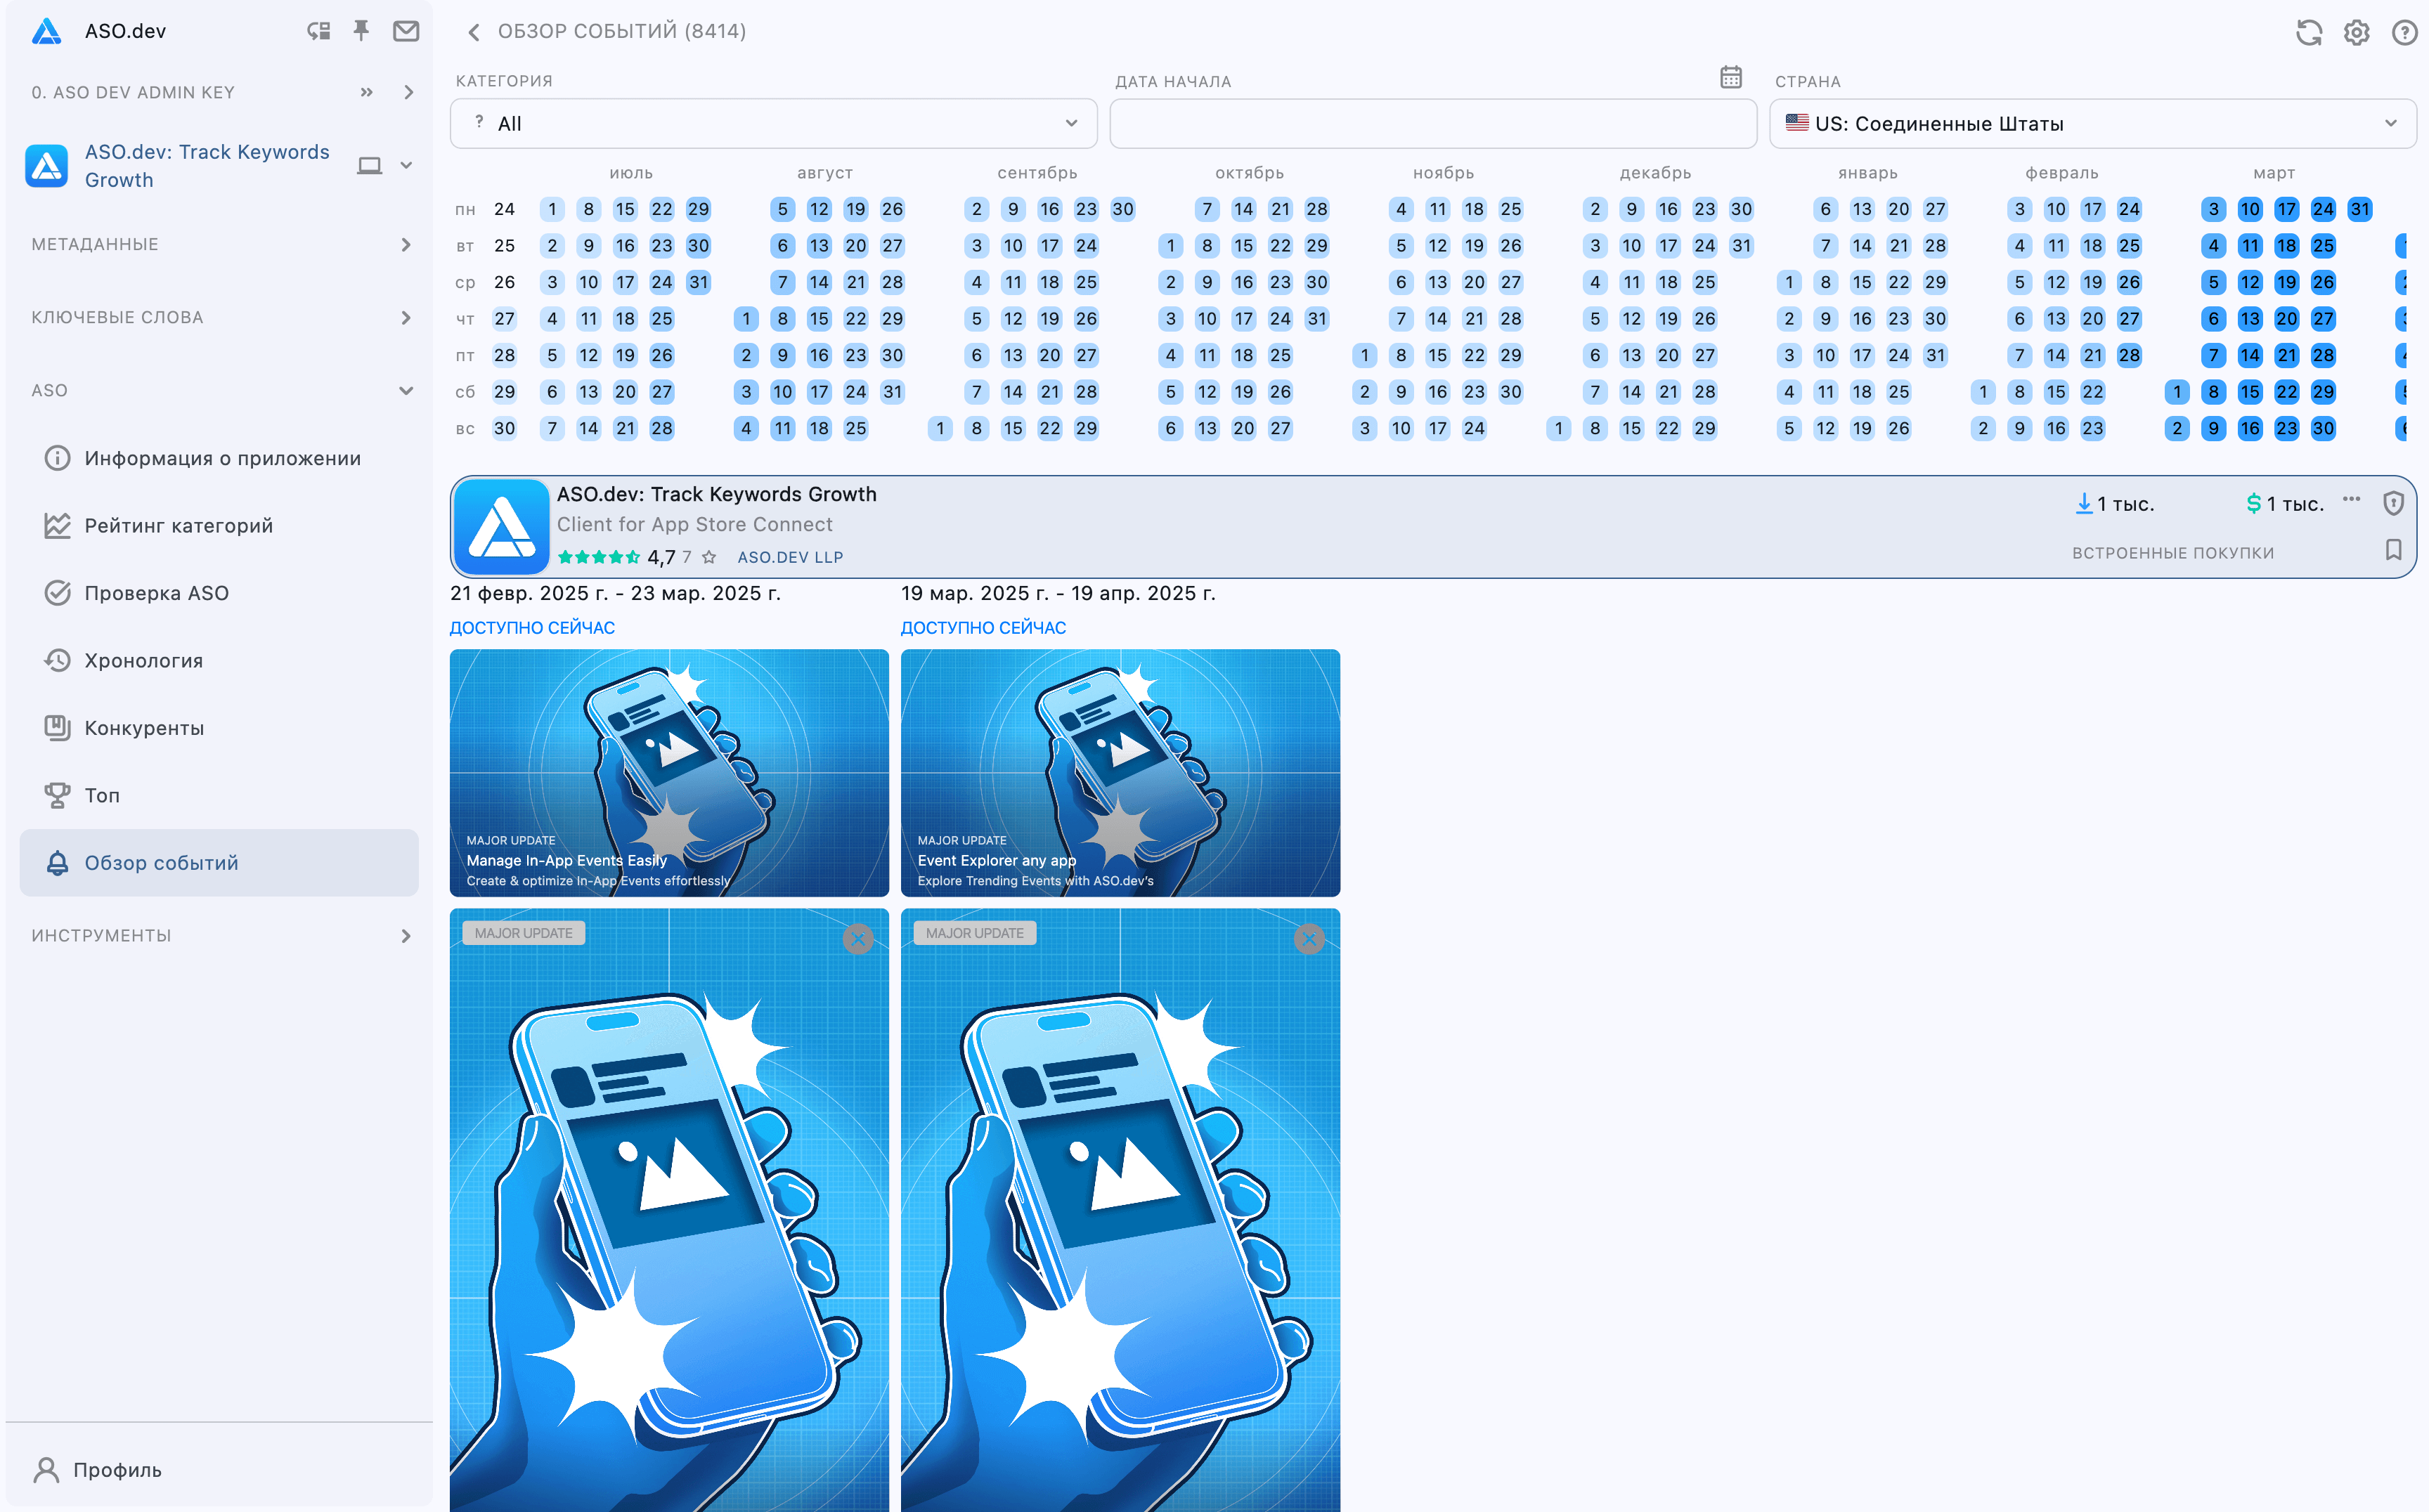The height and width of the screenshot is (1512, 2429).
Task: Click ASO.DEV LLP developer link
Action: point(790,558)
